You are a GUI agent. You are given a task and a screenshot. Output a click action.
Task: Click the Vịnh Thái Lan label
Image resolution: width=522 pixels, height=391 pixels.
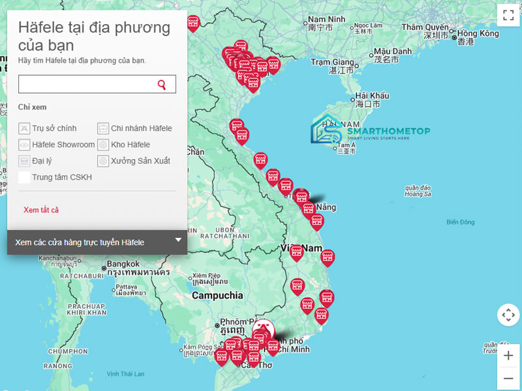coord(125,373)
